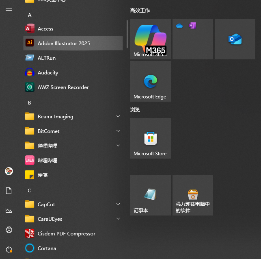
Task: Open Access from the app list
Action: click(x=45, y=29)
